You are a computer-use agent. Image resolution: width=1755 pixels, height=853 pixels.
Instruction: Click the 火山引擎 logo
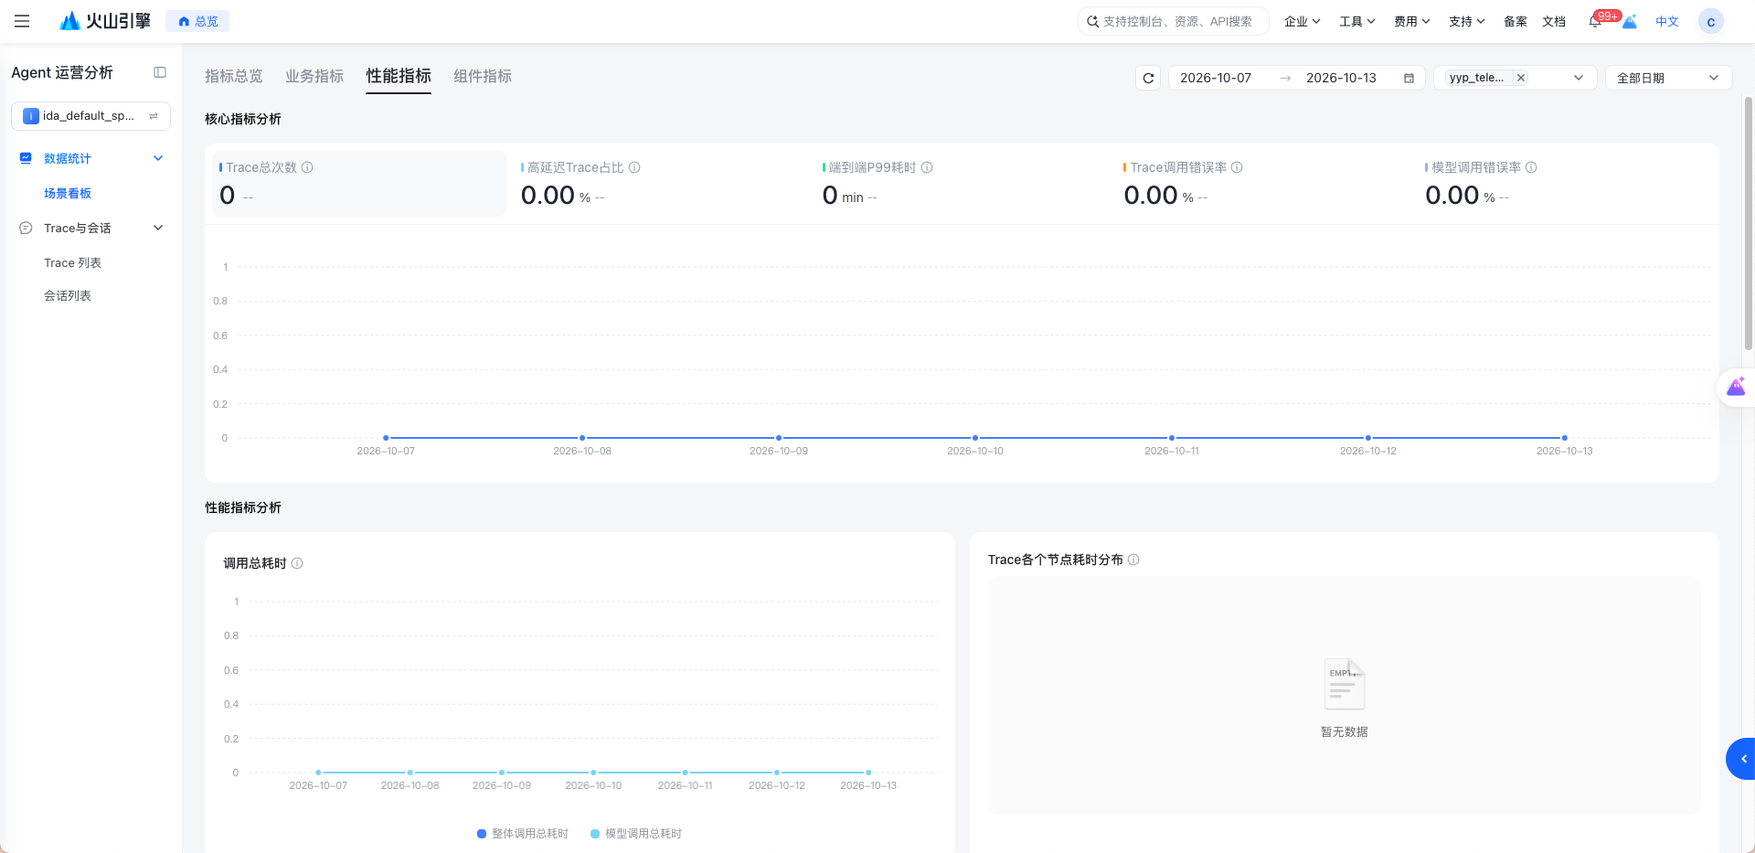coord(104,21)
